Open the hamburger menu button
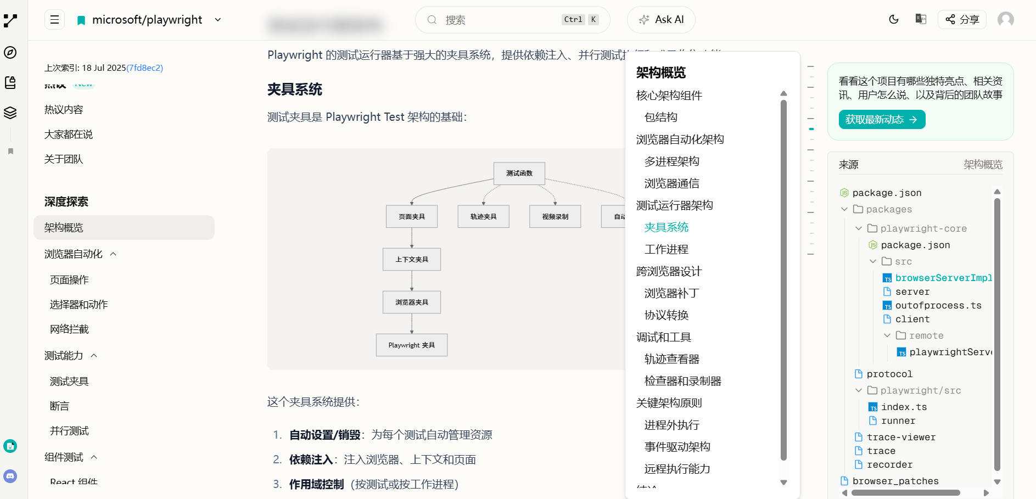The height and width of the screenshot is (499, 1036). pyautogui.click(x=54, y=20)
